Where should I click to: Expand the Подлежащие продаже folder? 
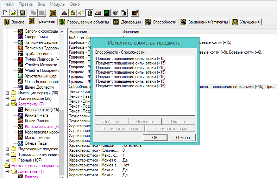tap(7, 149)
